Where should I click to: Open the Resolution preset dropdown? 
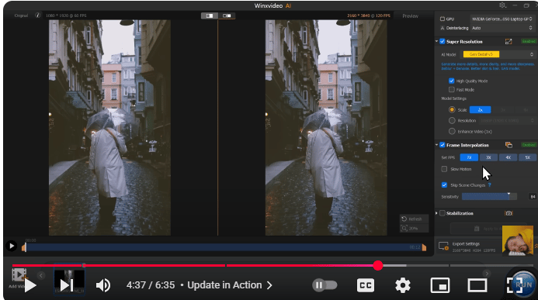pos(507,121)
